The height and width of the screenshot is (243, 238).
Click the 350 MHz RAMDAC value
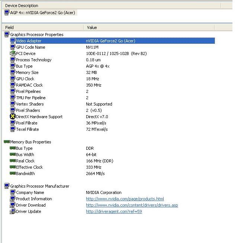[94, 85]
